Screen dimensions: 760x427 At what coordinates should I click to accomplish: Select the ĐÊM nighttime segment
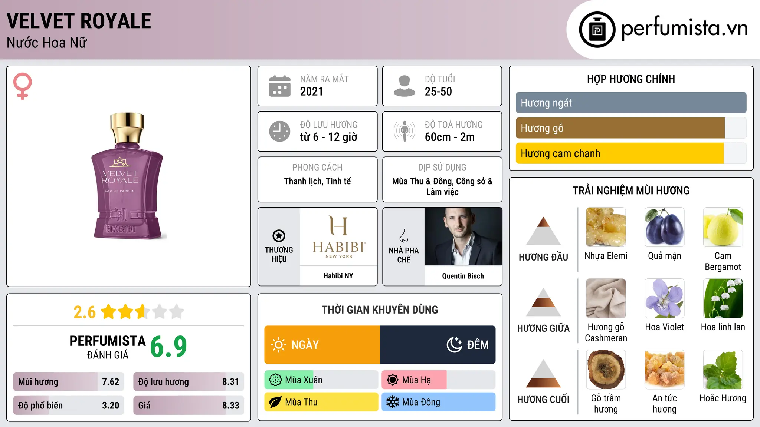click(x=438, y=345)
